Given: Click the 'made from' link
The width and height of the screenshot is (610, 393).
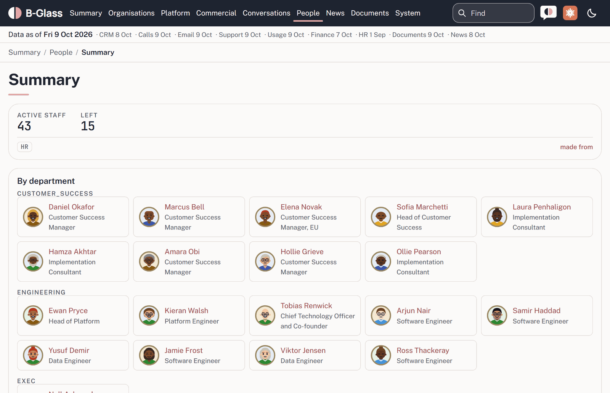Looking at the screenshot, I should 576,147.
